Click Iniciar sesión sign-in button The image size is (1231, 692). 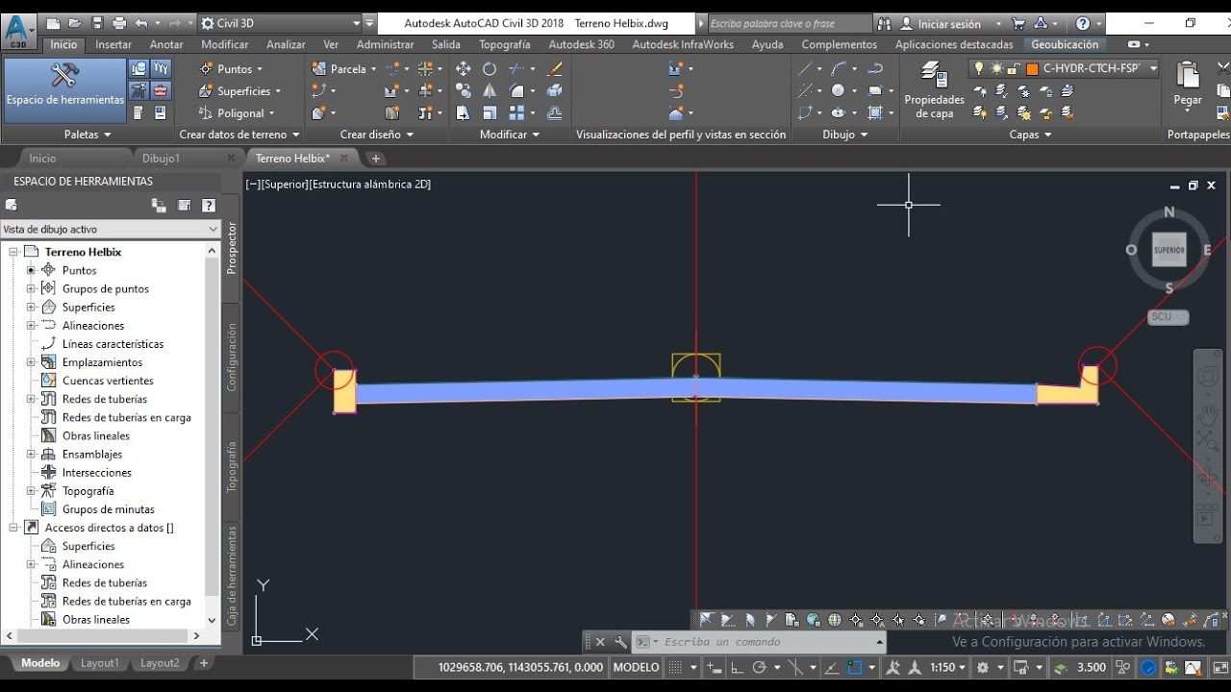[x=950, y=23]
